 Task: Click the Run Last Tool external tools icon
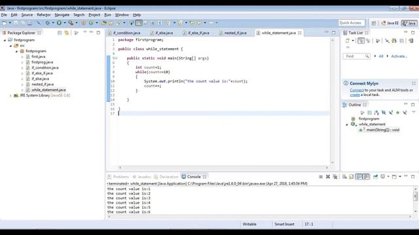71,23
